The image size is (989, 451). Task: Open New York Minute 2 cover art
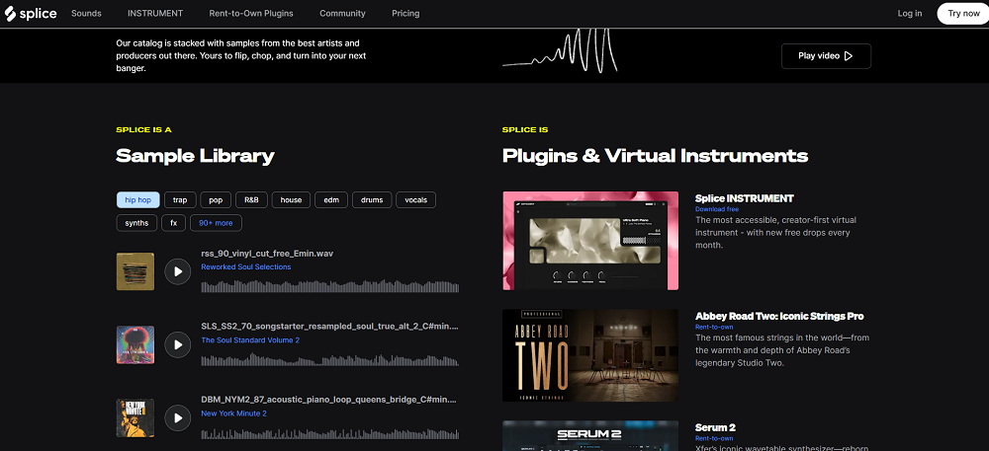pos(135,417)
